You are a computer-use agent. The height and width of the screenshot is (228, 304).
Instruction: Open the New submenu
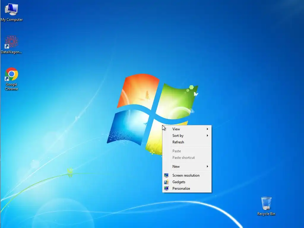point(187,167)
